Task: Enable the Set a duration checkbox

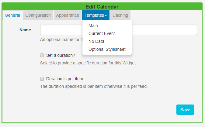Action: tap(42, 55)
